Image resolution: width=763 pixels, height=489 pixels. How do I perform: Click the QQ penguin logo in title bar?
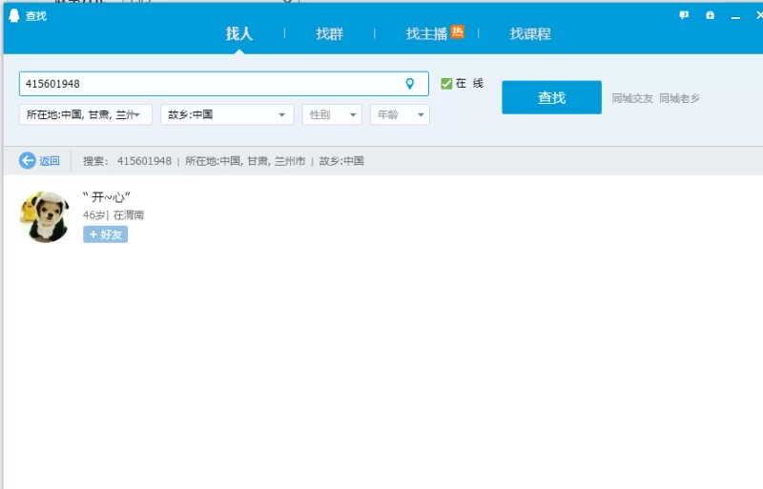pyautogui.click(x=13, y=15)
